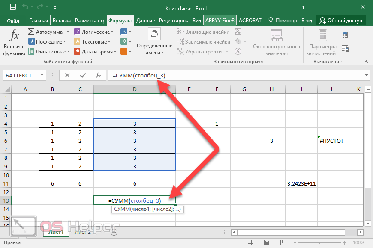Click the Общий доступ share button
Image resolution: width=373 pixels, height=248 pixels.
click(x=341, y=20)
